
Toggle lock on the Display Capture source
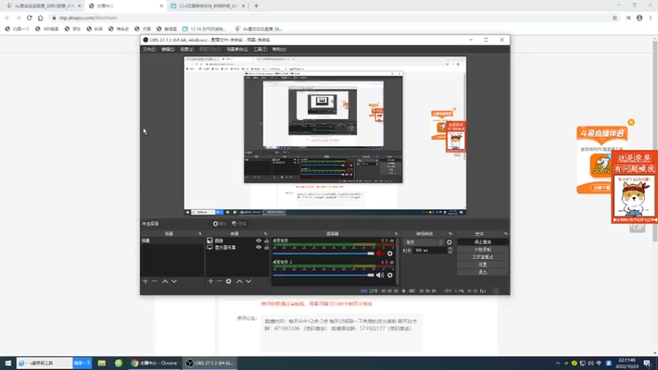(266, 247)
